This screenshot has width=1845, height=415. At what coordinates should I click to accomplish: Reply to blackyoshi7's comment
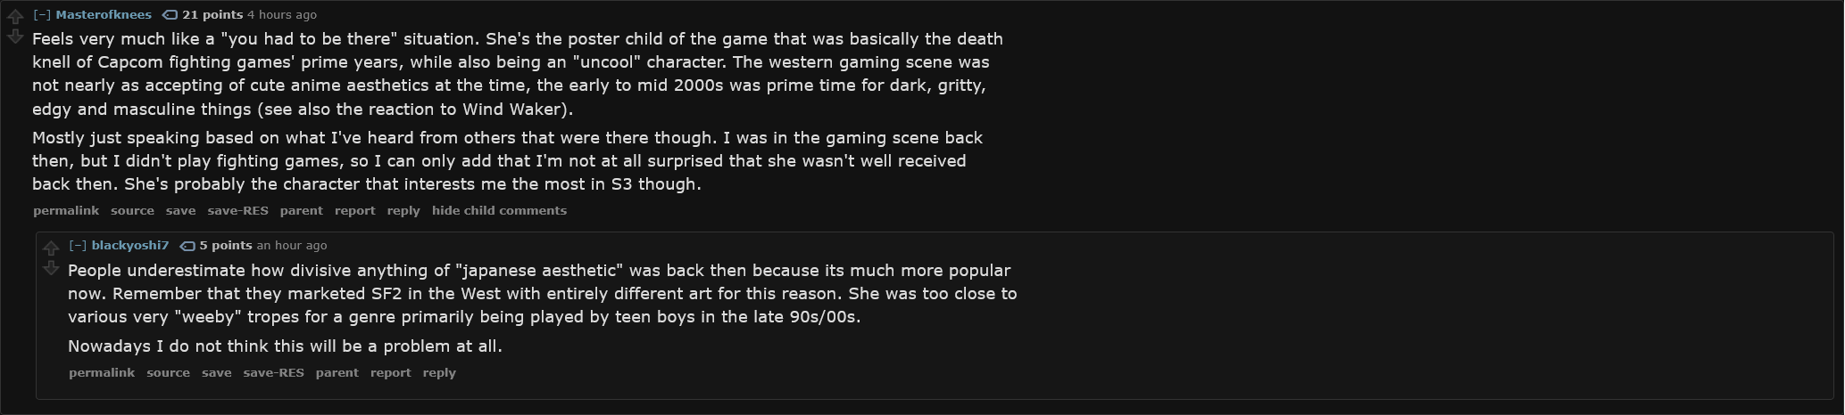point(439,372)
